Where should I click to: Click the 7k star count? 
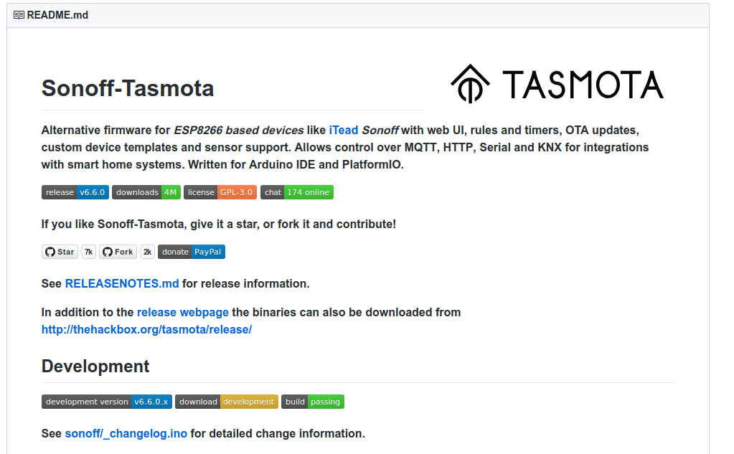click(x=88, y=252)
